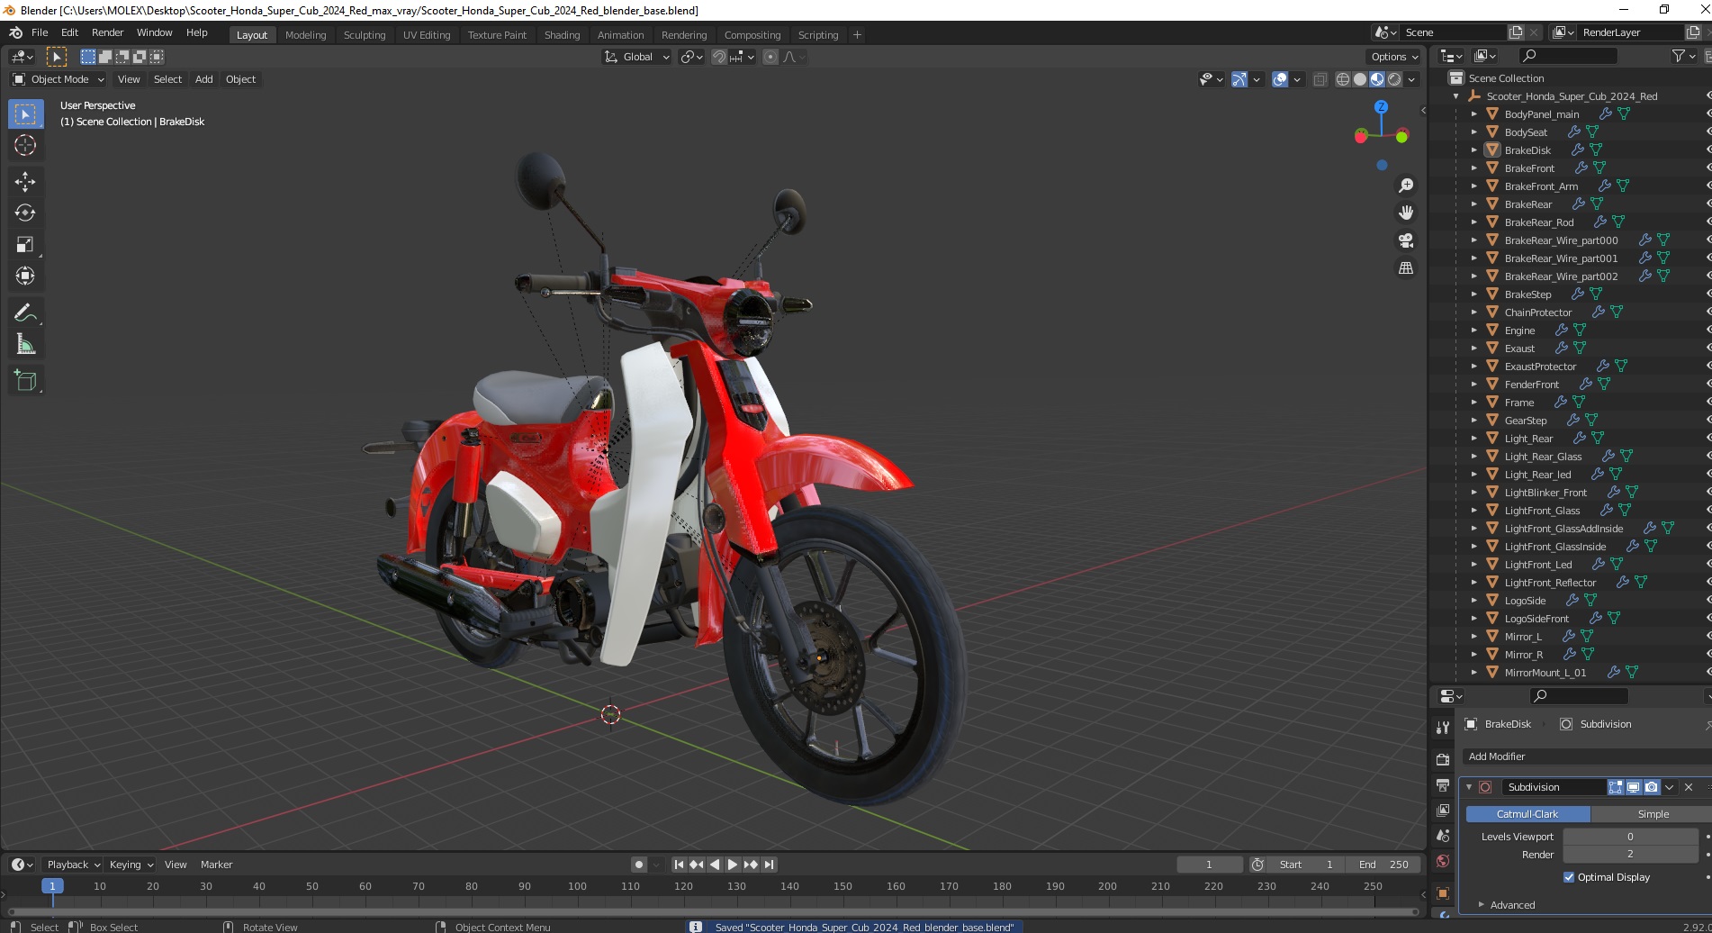Toggle the camera view icon
The image size is (1712, 933).
click(x=1406, y=240)
